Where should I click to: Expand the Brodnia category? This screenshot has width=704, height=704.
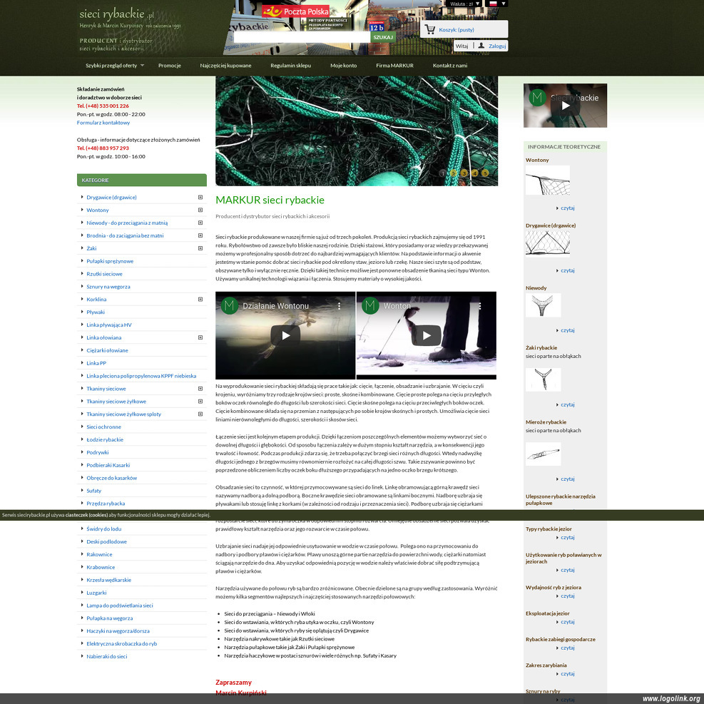click(200, 235)
